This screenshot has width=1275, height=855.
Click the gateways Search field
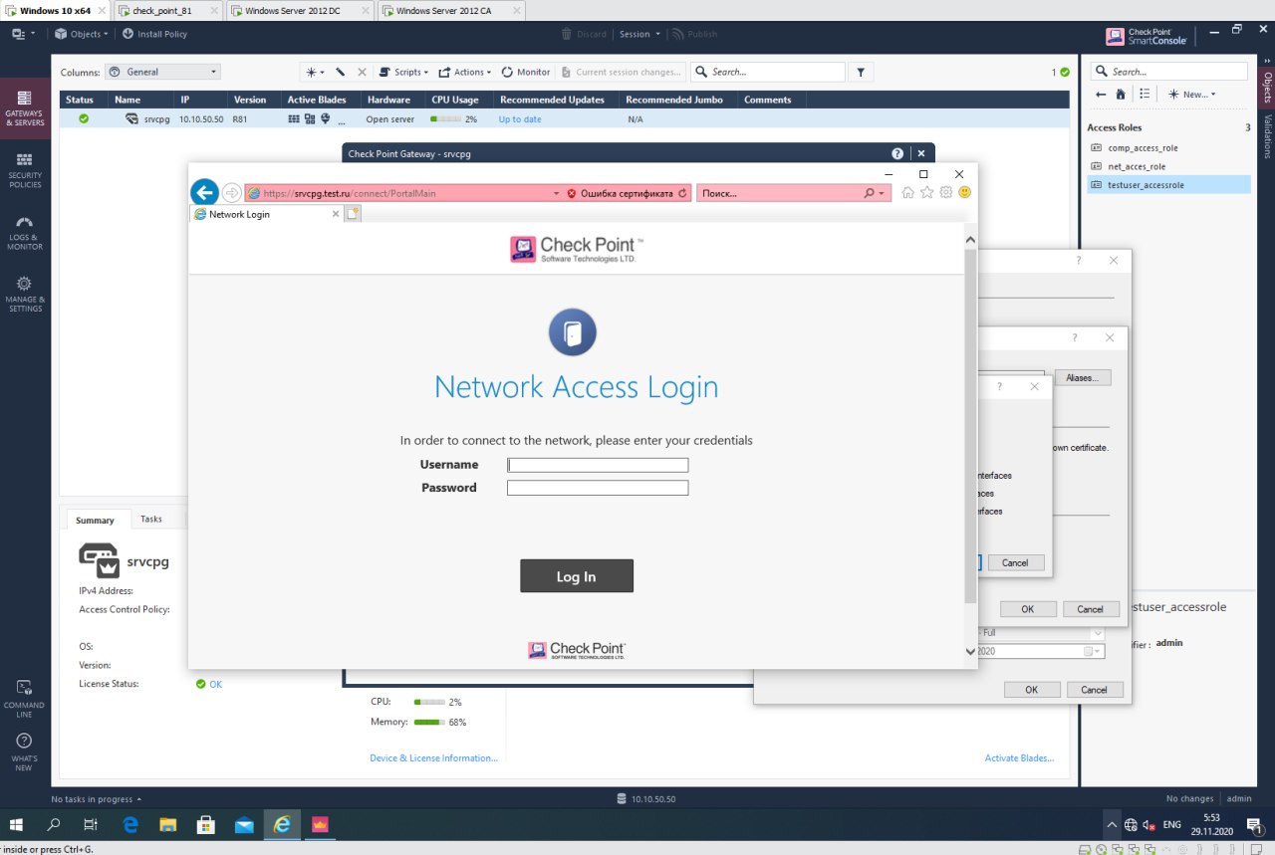[767, 72]
